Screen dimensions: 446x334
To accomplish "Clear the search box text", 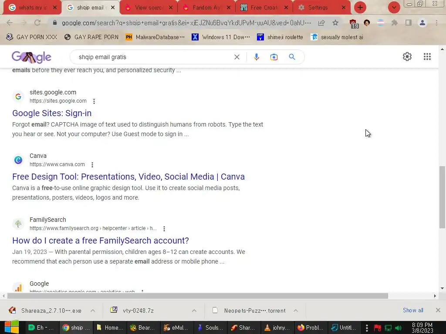I will point(237,57).
